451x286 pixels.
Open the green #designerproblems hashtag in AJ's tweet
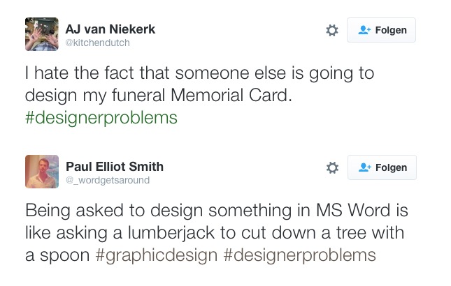pos(101,118)
